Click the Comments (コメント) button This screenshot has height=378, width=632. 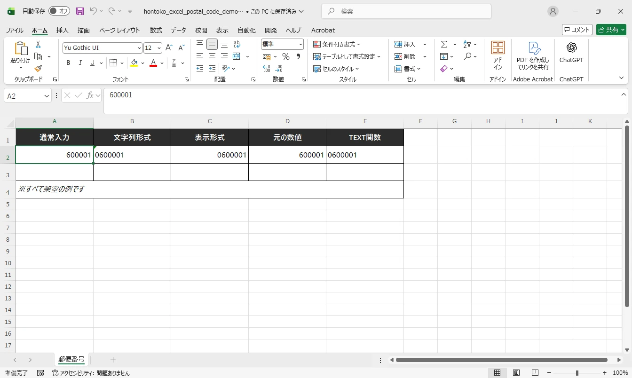[x=577, y=30]
